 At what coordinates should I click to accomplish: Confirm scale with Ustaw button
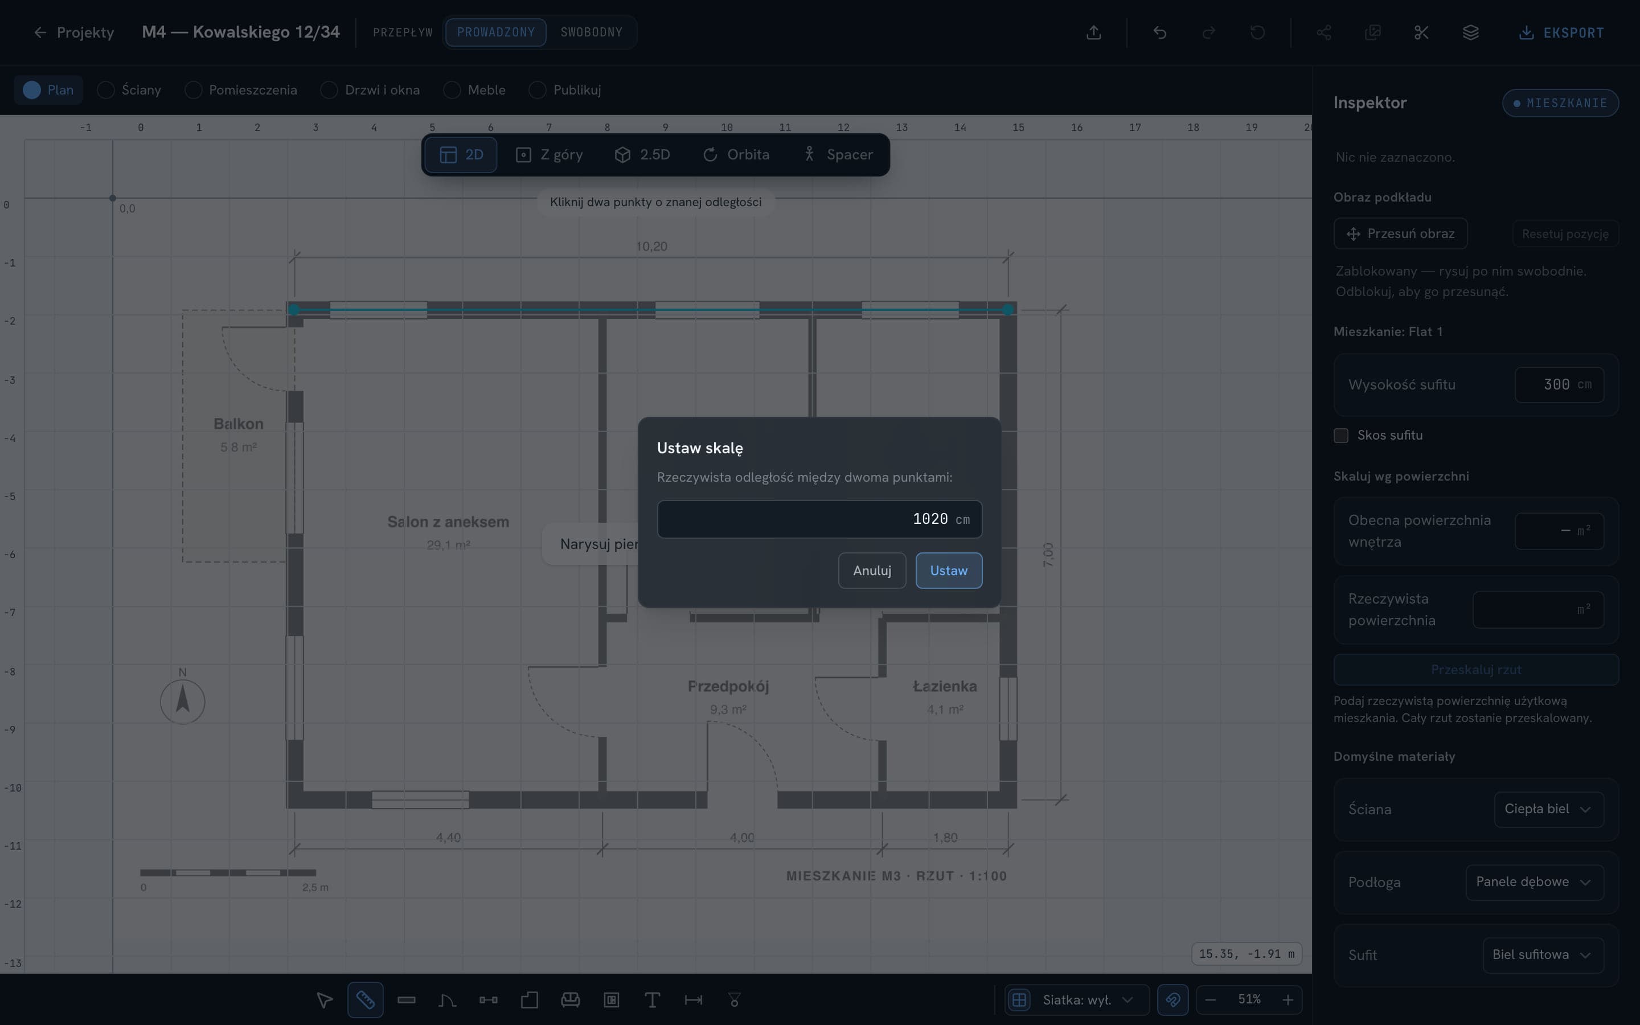[949, 571]
